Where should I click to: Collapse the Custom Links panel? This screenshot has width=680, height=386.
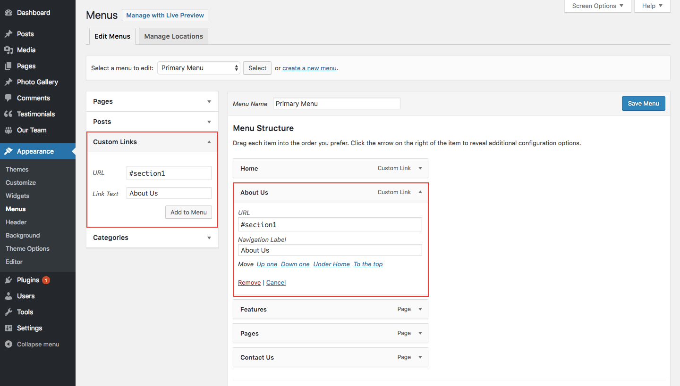[x=209, y=142]
